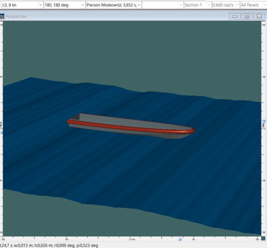The height and width of the screenshot is (248, 267).
Task: Maximize the Perspective view window
Action: click(247, 16)
